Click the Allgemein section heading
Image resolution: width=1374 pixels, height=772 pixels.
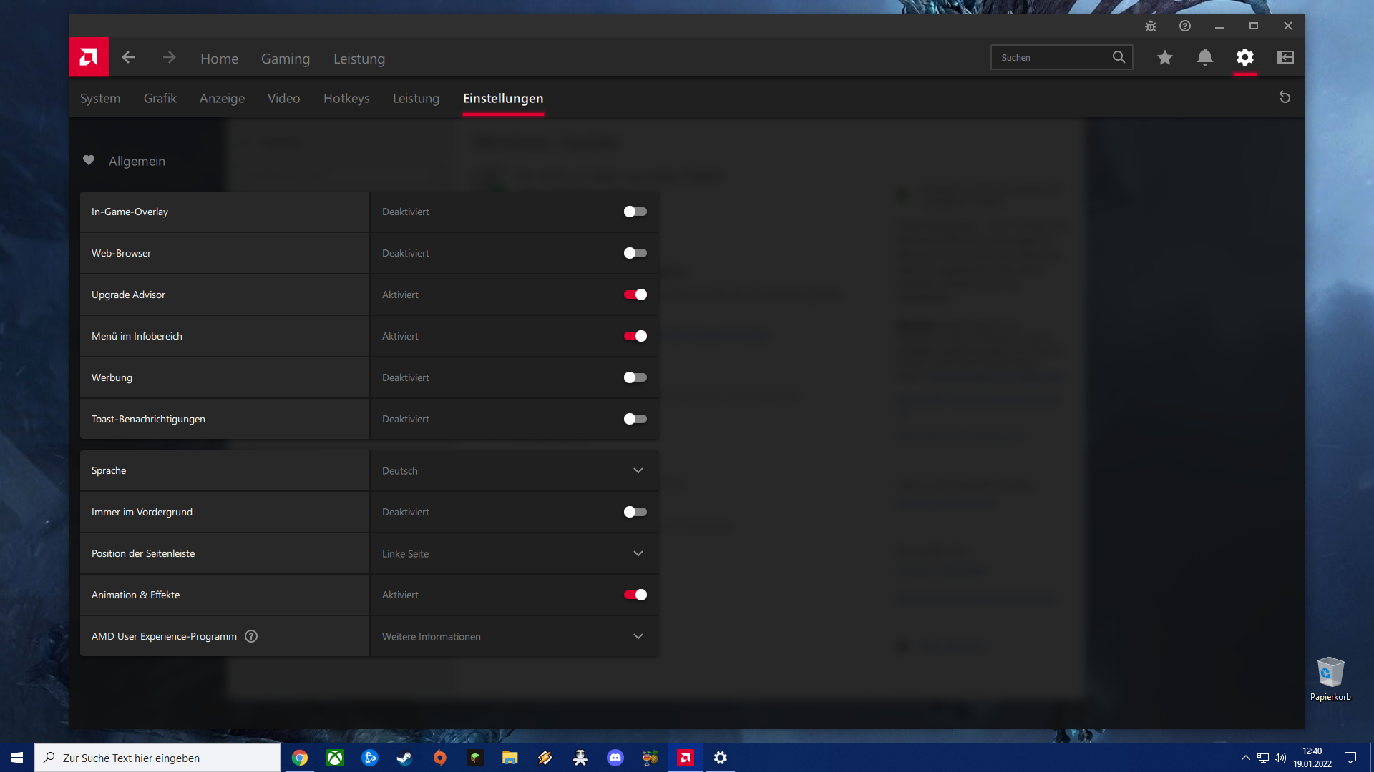(x=137, y=161)
